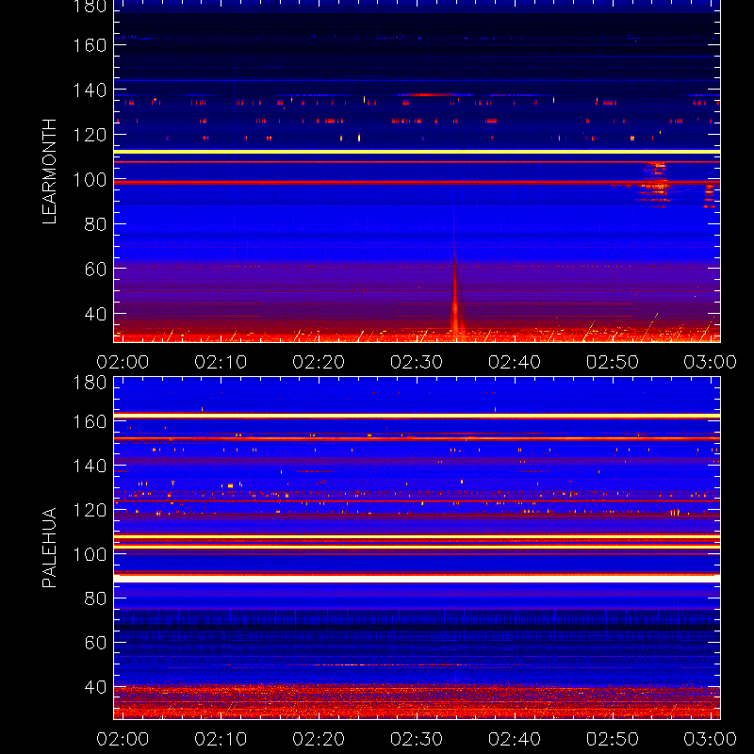
Task: Select the 02:30 label under the Learmonth plot
Action: pos(417,362)
